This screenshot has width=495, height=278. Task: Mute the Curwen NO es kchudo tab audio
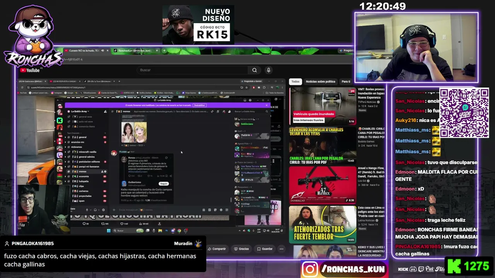click(102, 51)
